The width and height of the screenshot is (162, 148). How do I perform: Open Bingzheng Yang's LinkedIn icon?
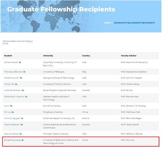coord(23,140)
